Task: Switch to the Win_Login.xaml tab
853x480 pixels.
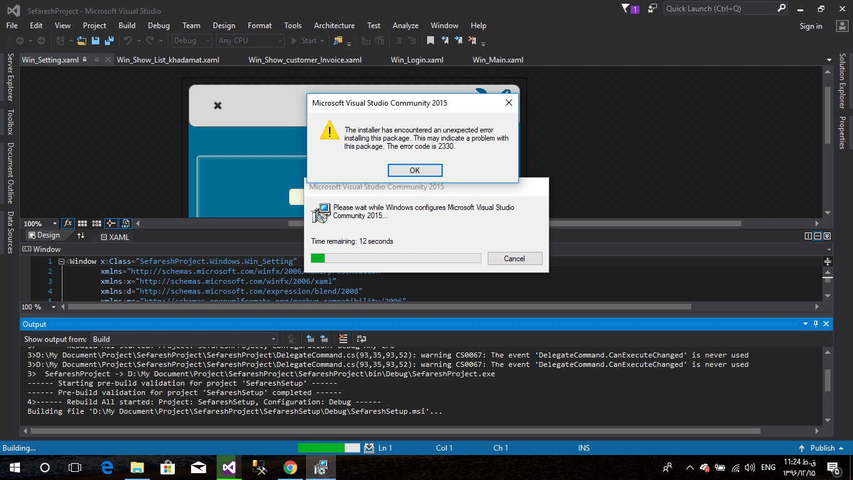Action: tap(417, 60)
